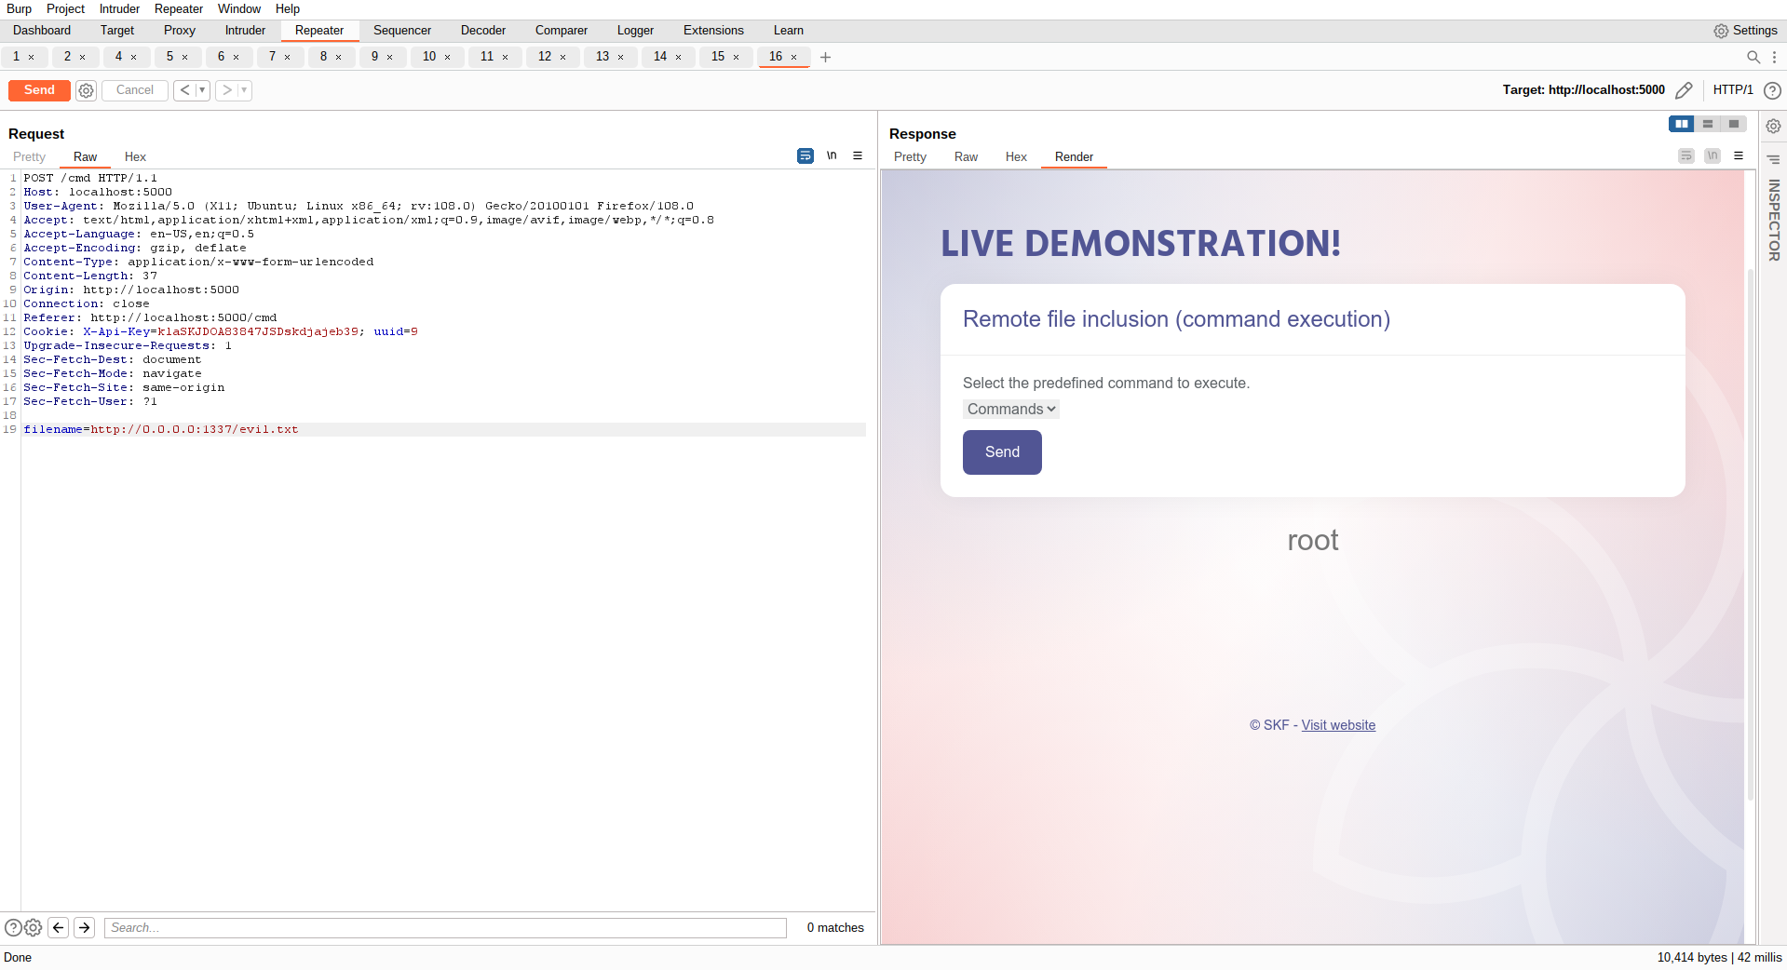
Task: Close Repeater tab 1
Action: pos(32,58)
